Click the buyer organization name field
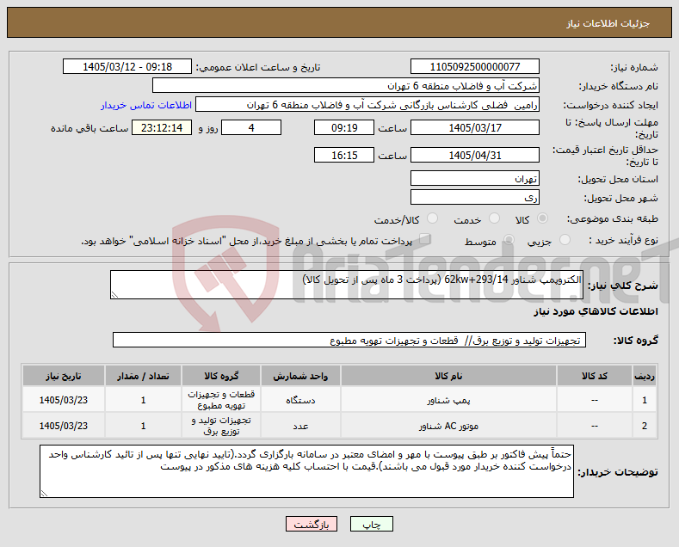This screenshot has width=679, height=547. 346,86
